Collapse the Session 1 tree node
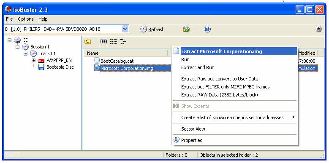The height and width of the screenshot is (163, 329). tap(18, 47)
